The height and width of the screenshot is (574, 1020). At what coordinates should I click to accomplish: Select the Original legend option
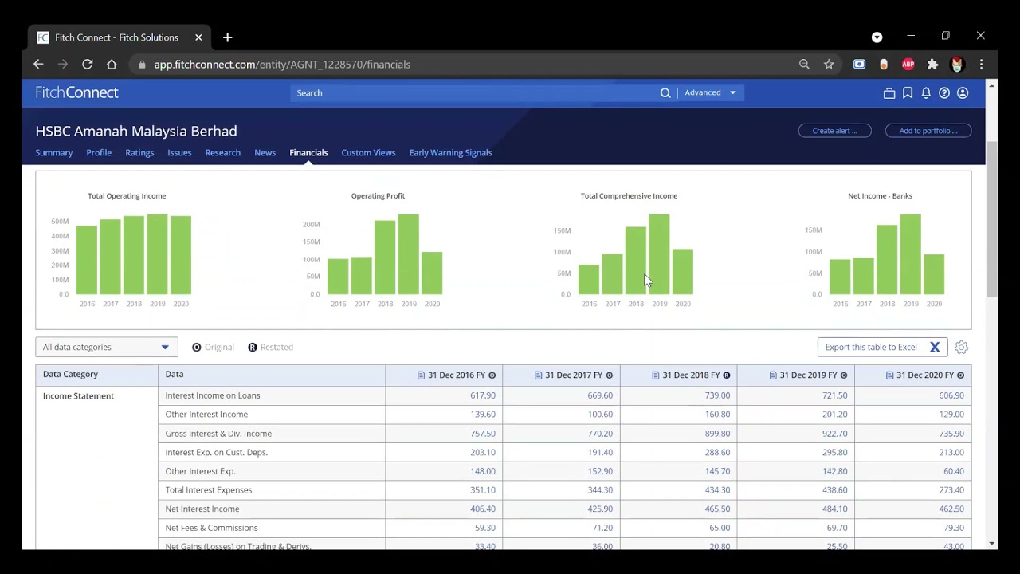213,348
